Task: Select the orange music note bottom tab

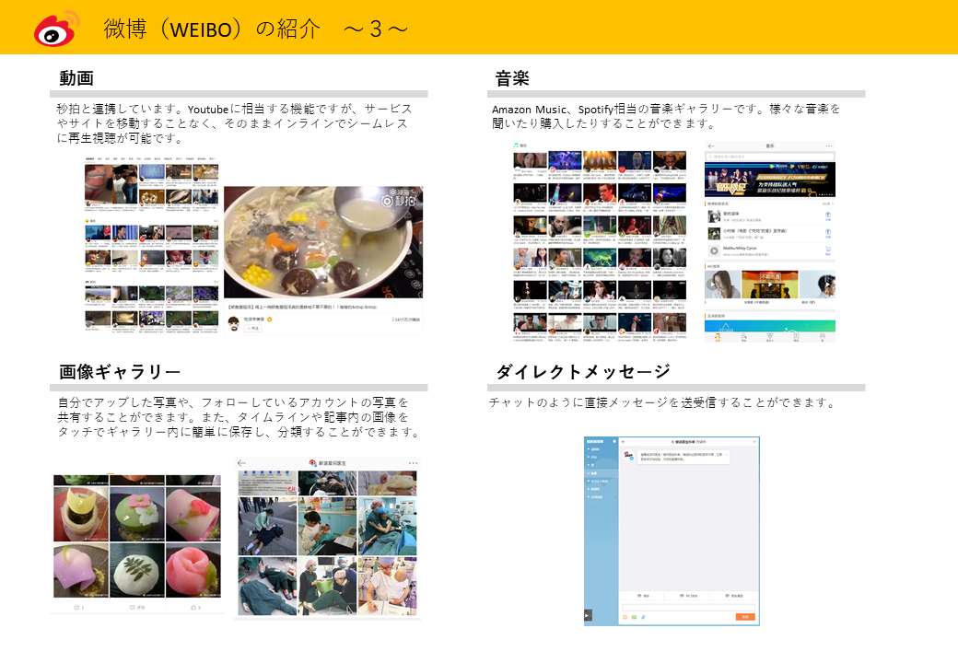Action: (718, 335)
